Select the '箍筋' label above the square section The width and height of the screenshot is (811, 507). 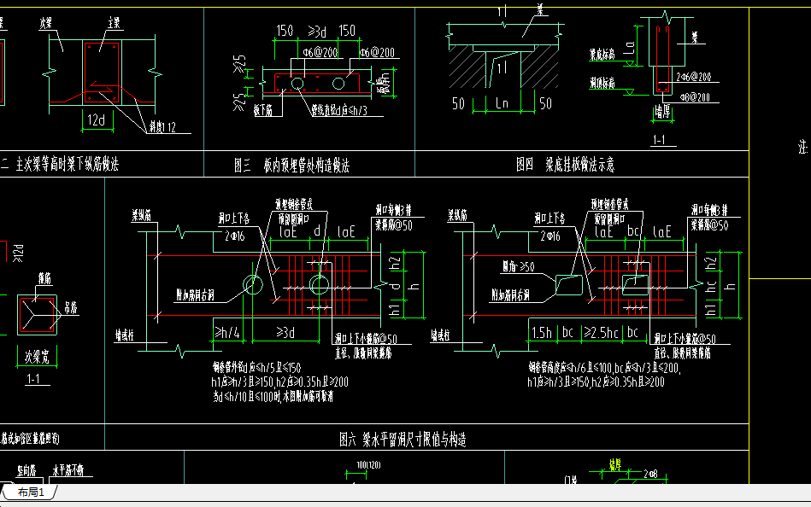(45, 279)
